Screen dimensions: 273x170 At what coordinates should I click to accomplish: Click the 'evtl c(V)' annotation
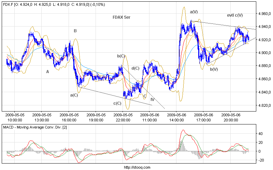pyautogui.click(x=235, y=15)
